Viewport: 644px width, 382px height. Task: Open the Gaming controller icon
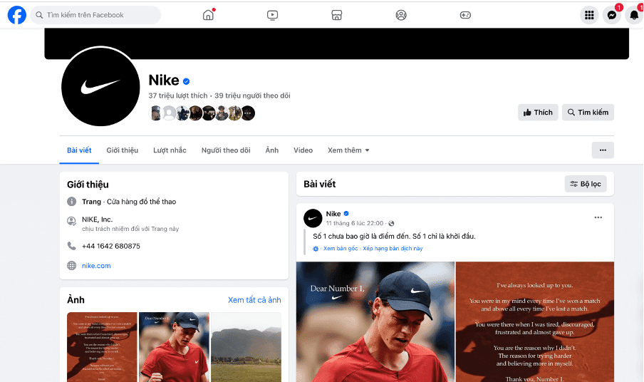tap(465, 15)
